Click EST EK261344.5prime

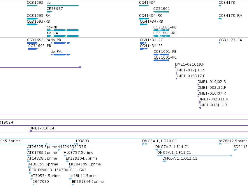point(88,182)
